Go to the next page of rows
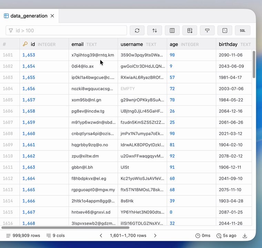Viewport: 262px width, 248px height. (155, 236)
